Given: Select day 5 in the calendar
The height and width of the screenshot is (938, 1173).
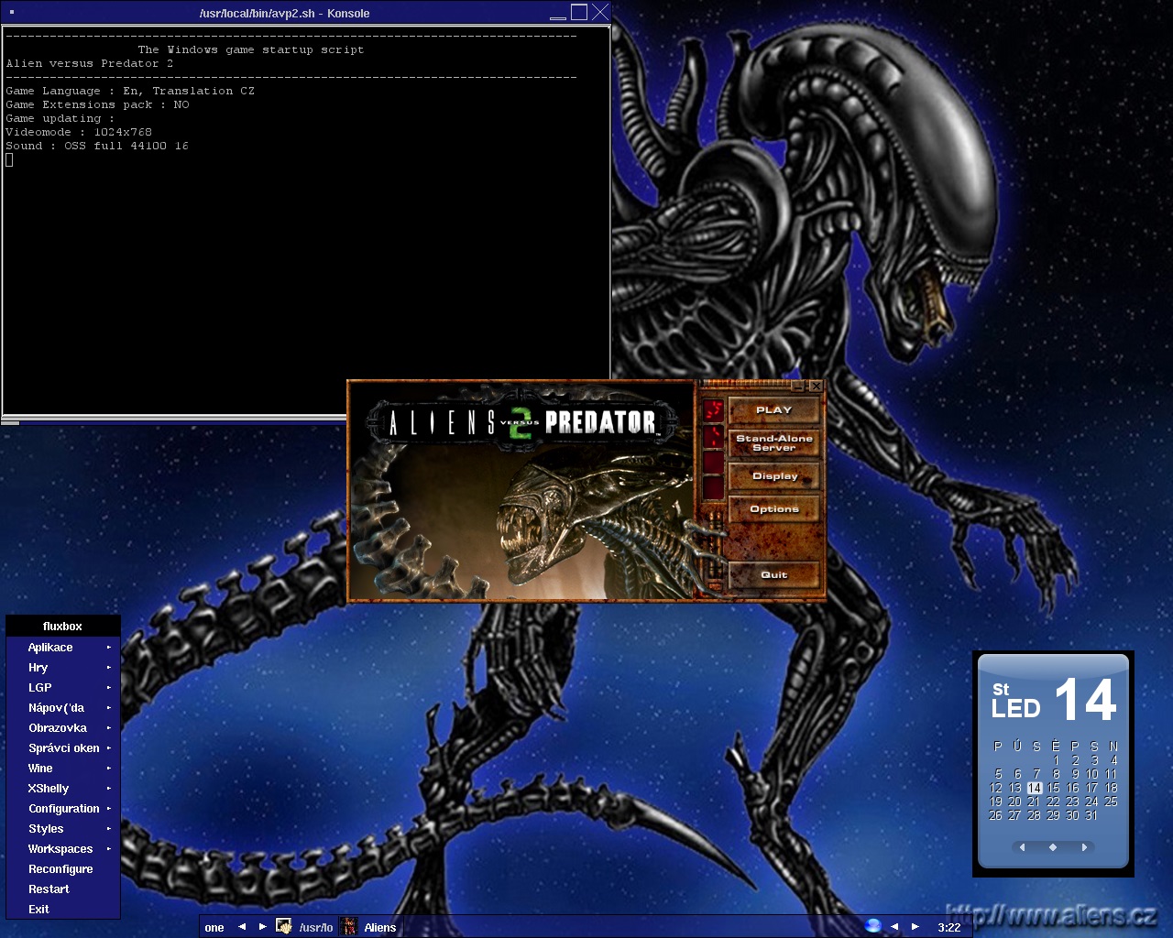Looking at the screenshot, I should (999, 774).
